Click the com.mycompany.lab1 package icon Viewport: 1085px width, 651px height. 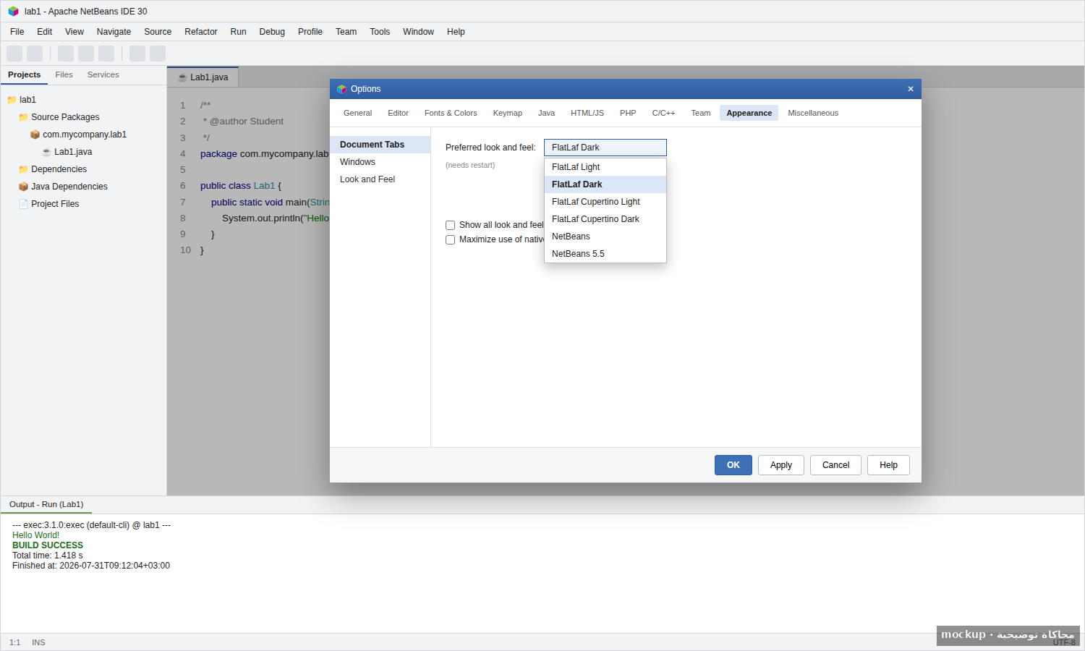tap(35, 135)
